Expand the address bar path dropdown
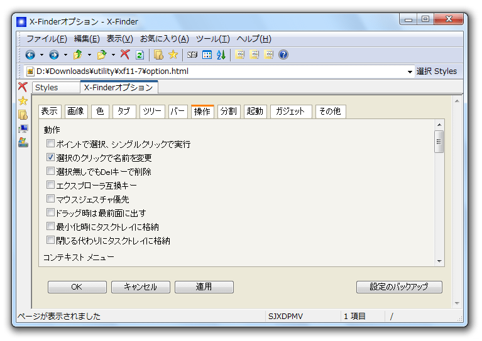 (410, 71)
